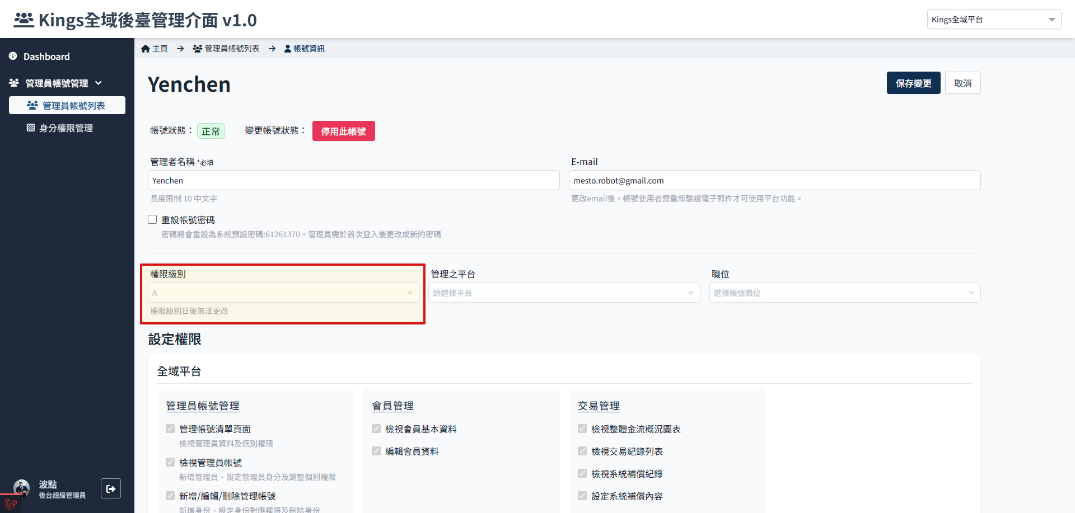Select 管理員帳號列表 in sidebar
1075x513 pixels.
[x=67, y=105]
